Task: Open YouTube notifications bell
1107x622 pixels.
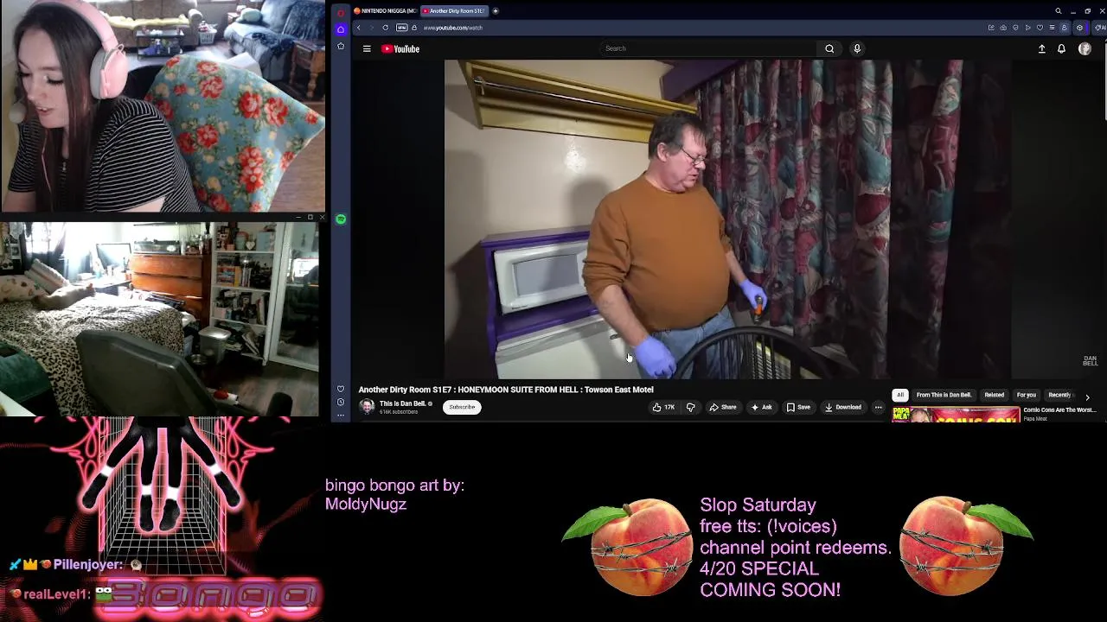Action: (x=1061, y=49)
